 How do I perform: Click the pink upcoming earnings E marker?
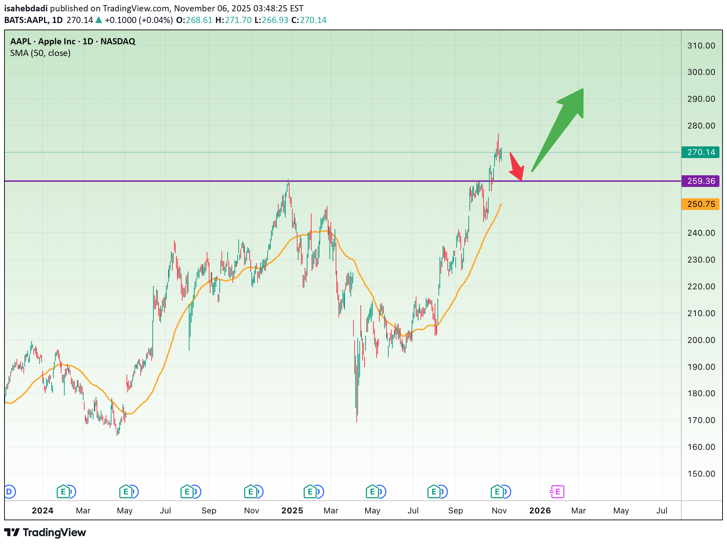557,492
